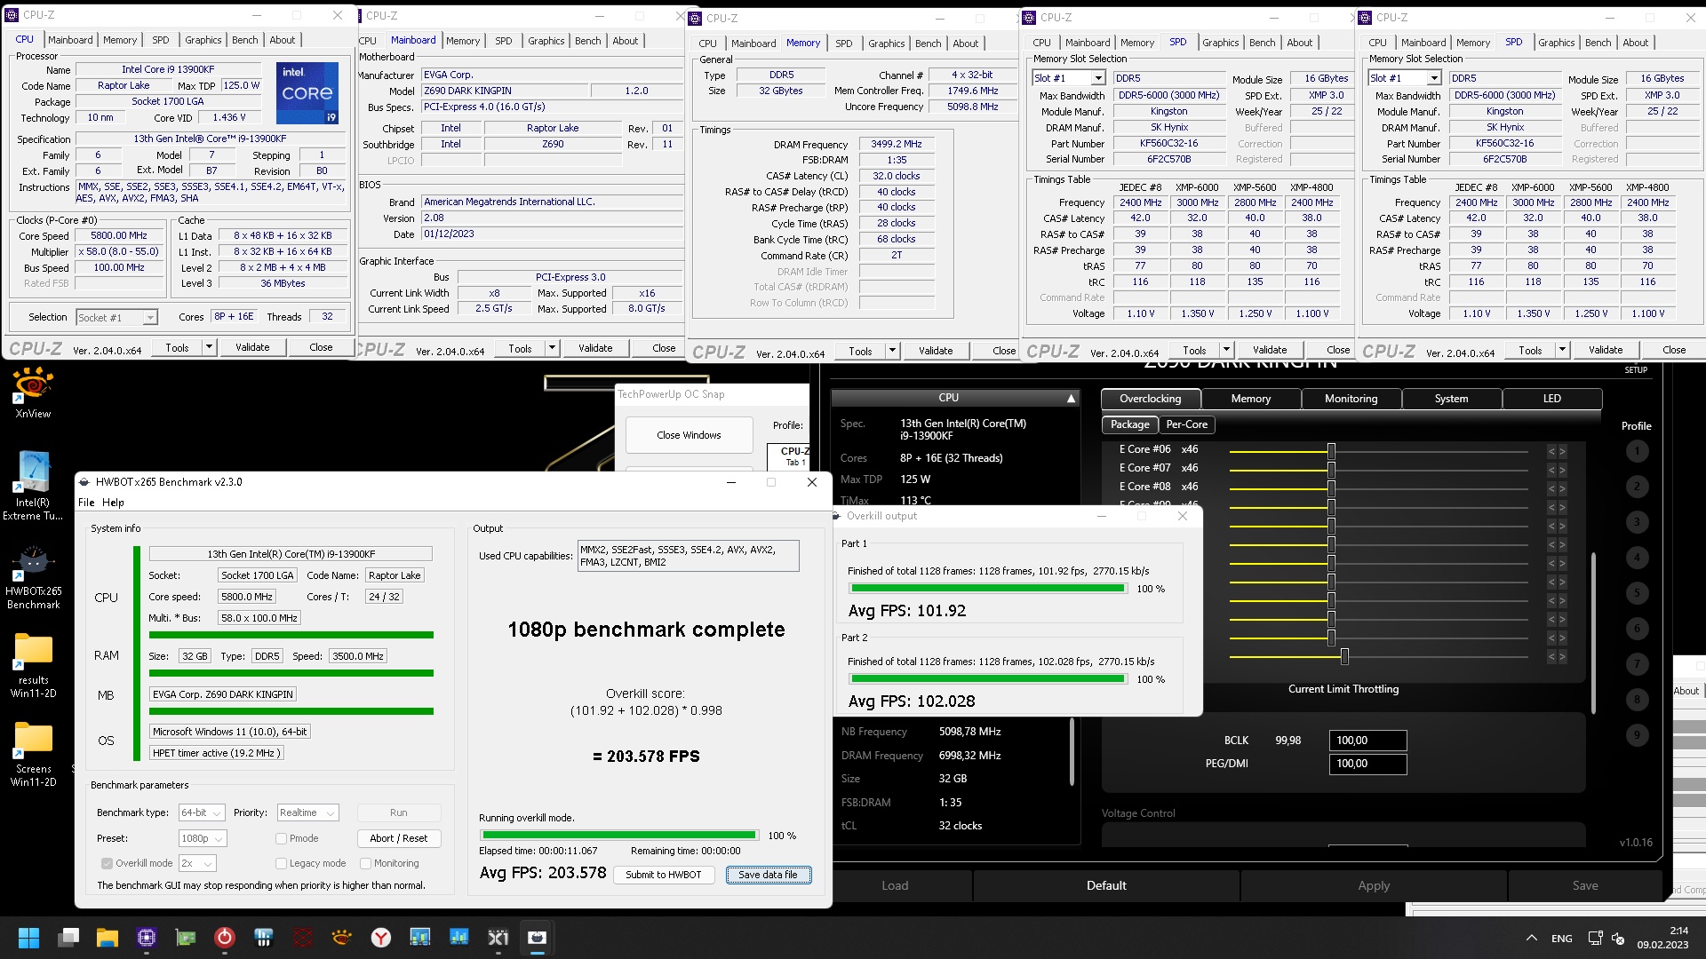Open the XnView desktop shortcut
The image size is (1706, 959).
coord(33,392)
